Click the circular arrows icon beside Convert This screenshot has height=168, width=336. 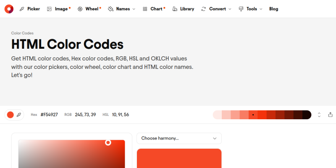204,9
